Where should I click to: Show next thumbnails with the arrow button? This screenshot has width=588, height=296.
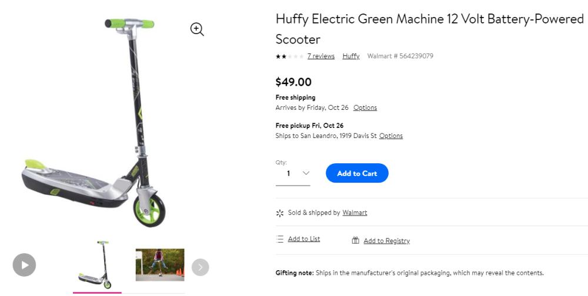(200, 267)
